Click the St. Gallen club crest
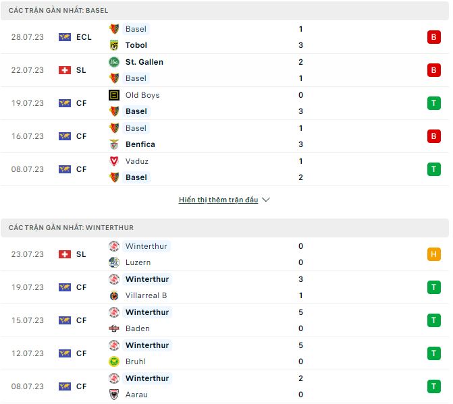The height and width of the screenshot is (404, 453). click(x=114, y=62)
